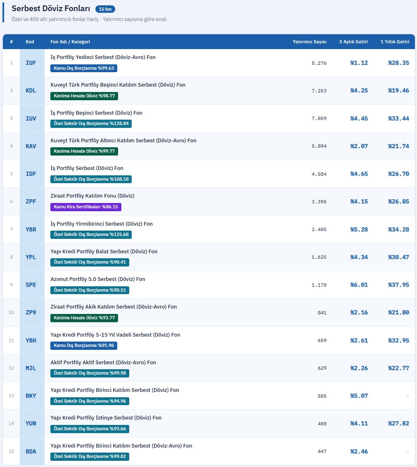Click 1-year return %28.35
417x467 pixels.
(398, 63)
